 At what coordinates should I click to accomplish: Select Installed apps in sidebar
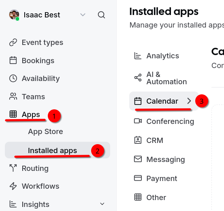[58, 150]
